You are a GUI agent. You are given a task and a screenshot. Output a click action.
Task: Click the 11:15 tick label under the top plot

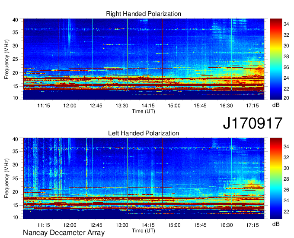tap(44, 106)
